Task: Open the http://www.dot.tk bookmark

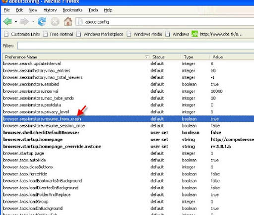Action: click(217, 34)
